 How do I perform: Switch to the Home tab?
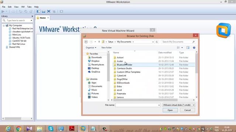43,18
